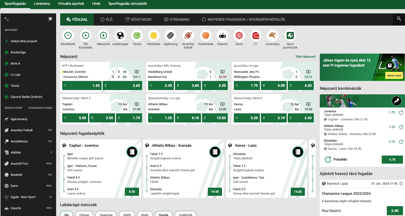Open Ingyenes fogadások / Nyereménynövelők tab
This screenshot has width=405, height=216.
tap(243, 19)
